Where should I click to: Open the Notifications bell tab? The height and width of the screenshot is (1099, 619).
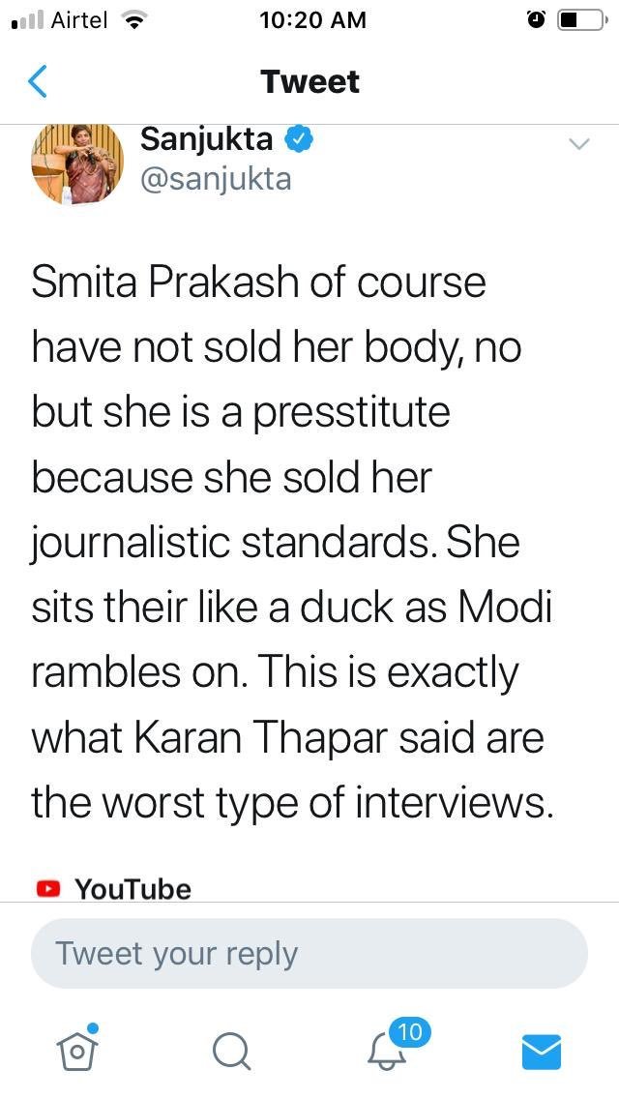click(x=388, y=1051)
